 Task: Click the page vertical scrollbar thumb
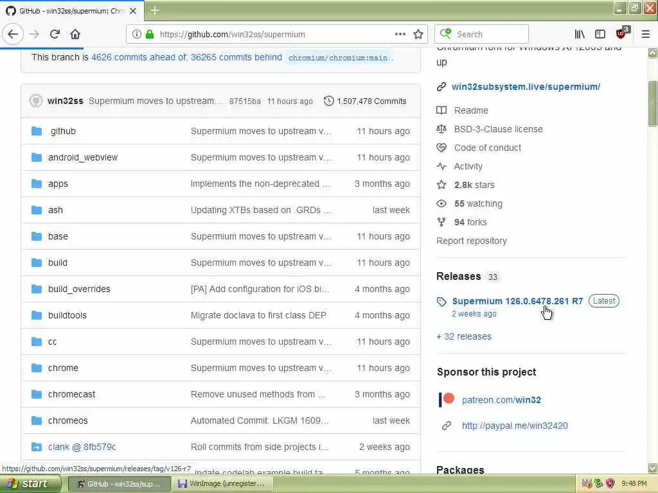(652, 103)
